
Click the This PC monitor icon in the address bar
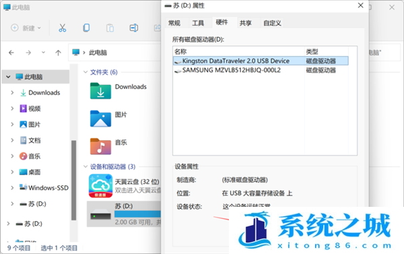click(75, 53)
